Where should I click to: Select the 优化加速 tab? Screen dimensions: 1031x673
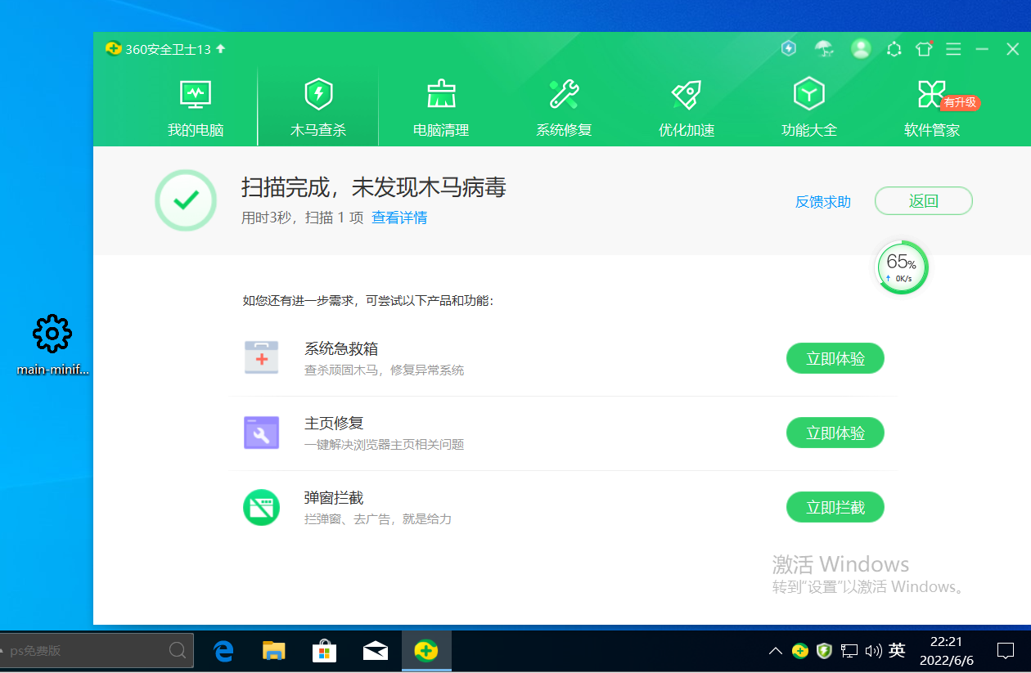687,107
